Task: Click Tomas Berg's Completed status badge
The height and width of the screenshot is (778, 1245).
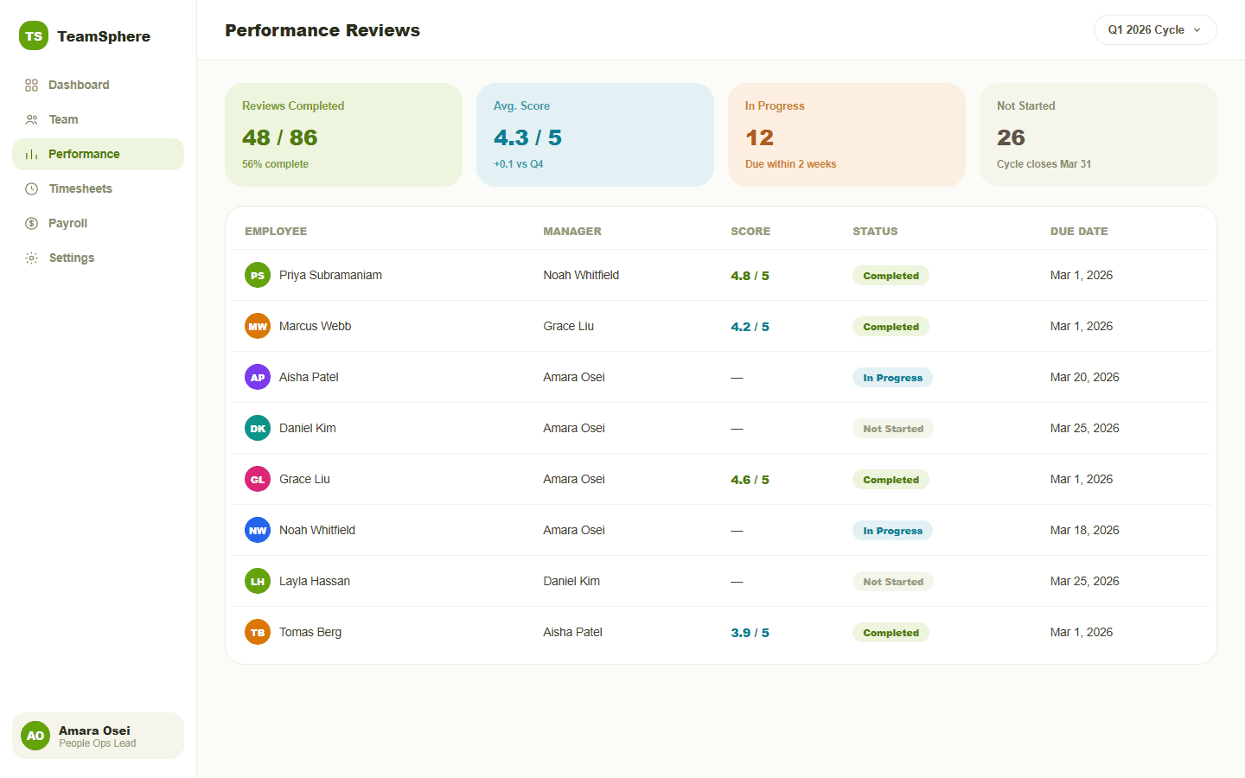Action: [891, 633]
